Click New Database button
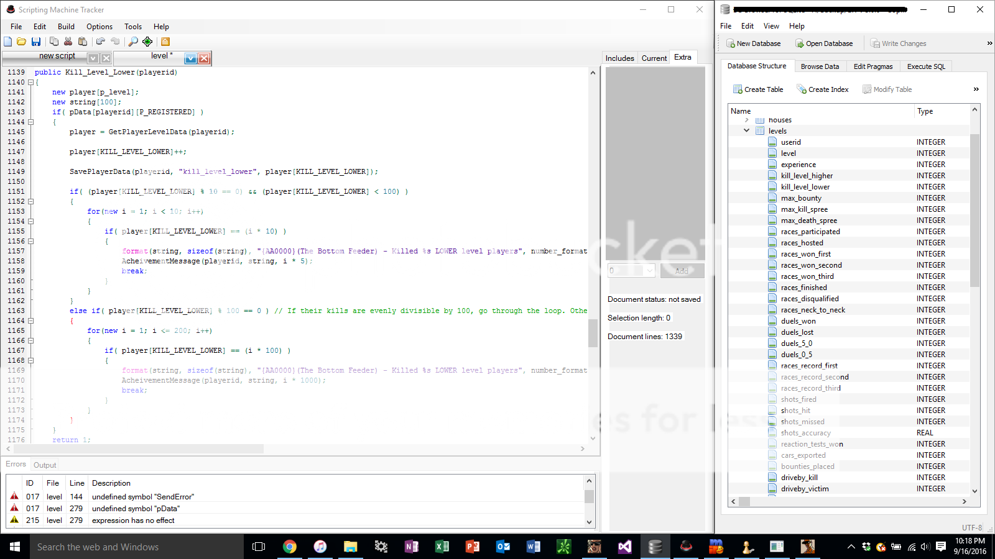 click(753, 43)
